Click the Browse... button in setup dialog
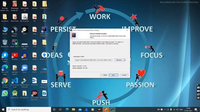This screenshot has width=200, height=112. click(119, 60)
